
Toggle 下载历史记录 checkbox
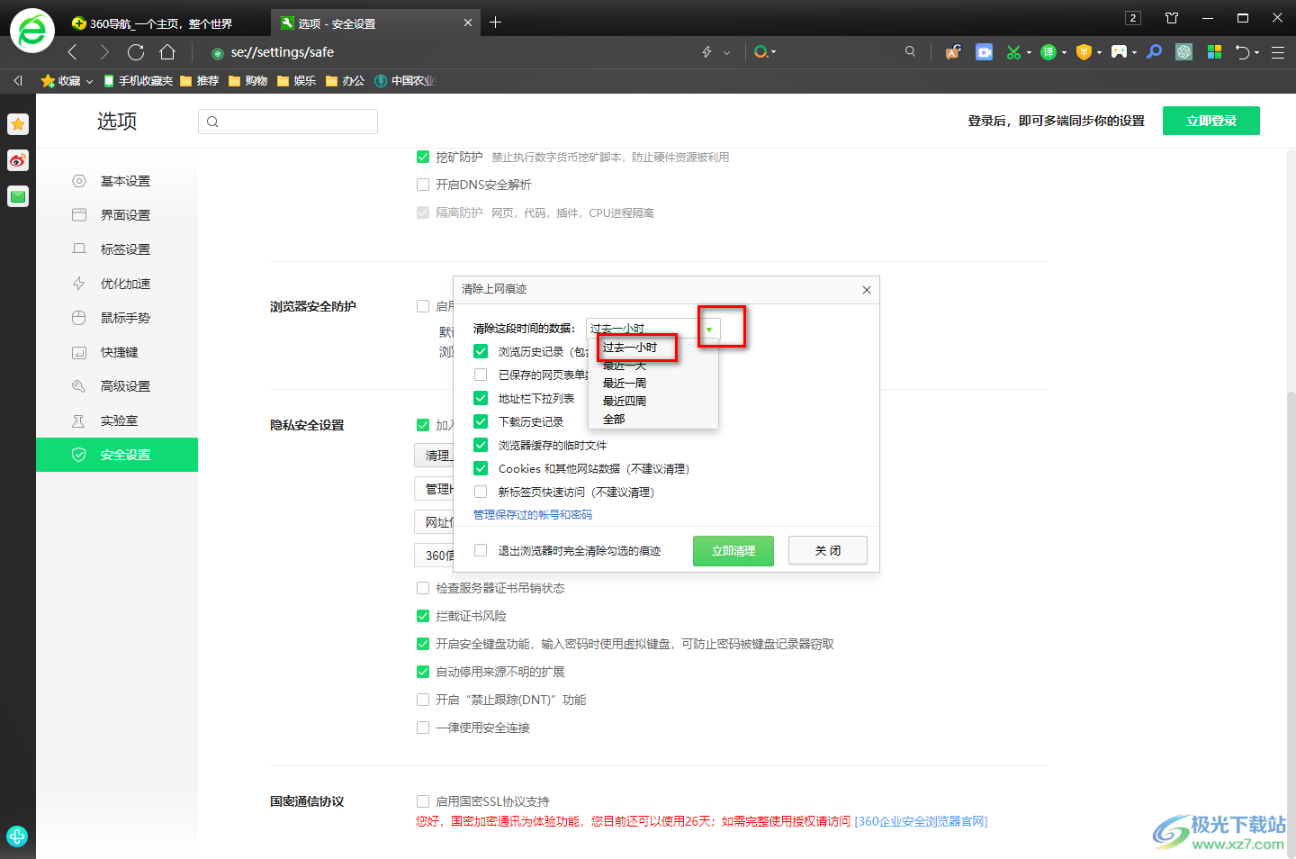[481, 421]
